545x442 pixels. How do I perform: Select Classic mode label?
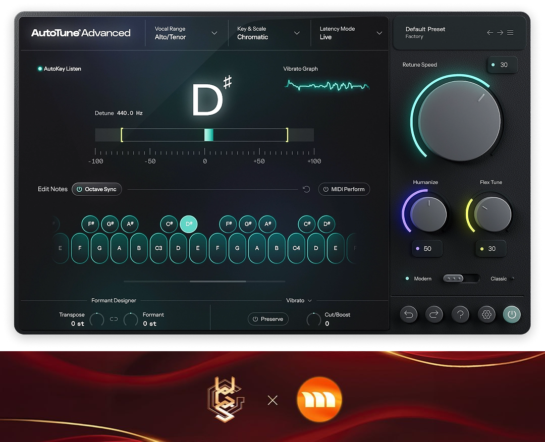tap(499, 279)
